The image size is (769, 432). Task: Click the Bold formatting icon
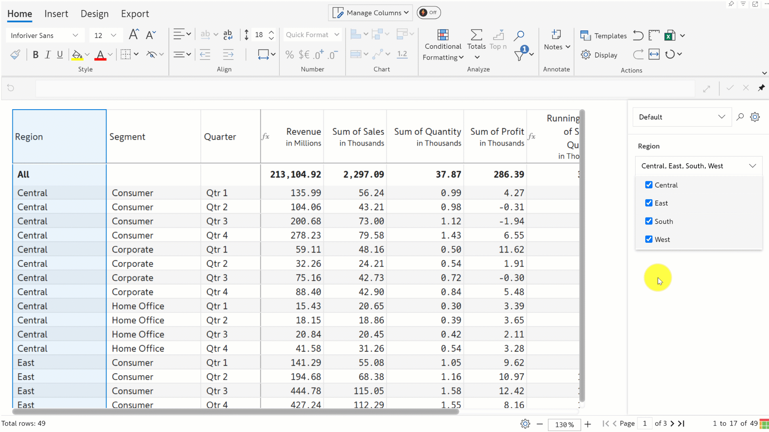tap(36, 55)
